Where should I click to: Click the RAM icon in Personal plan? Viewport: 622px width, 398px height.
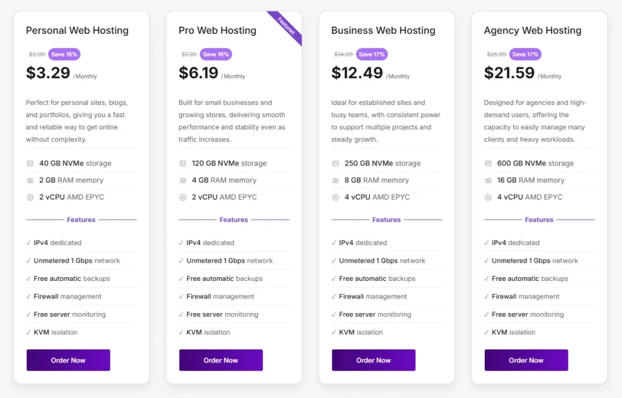click(x=30, y=180)
